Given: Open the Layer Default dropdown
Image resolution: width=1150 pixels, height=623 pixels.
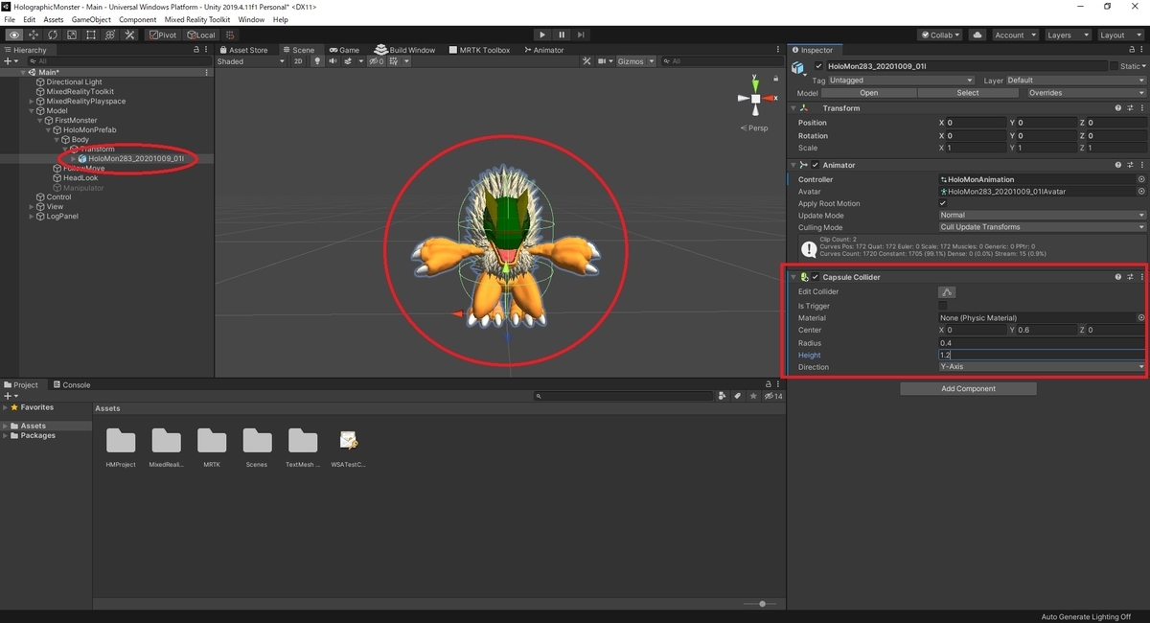Looking at the screenshot, I should (1075, 81).
